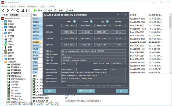The width and height of the screenshot is (172, 106).
Task: Select bold Quad DDR5-4800 row
Action: [x=138, y=42]
